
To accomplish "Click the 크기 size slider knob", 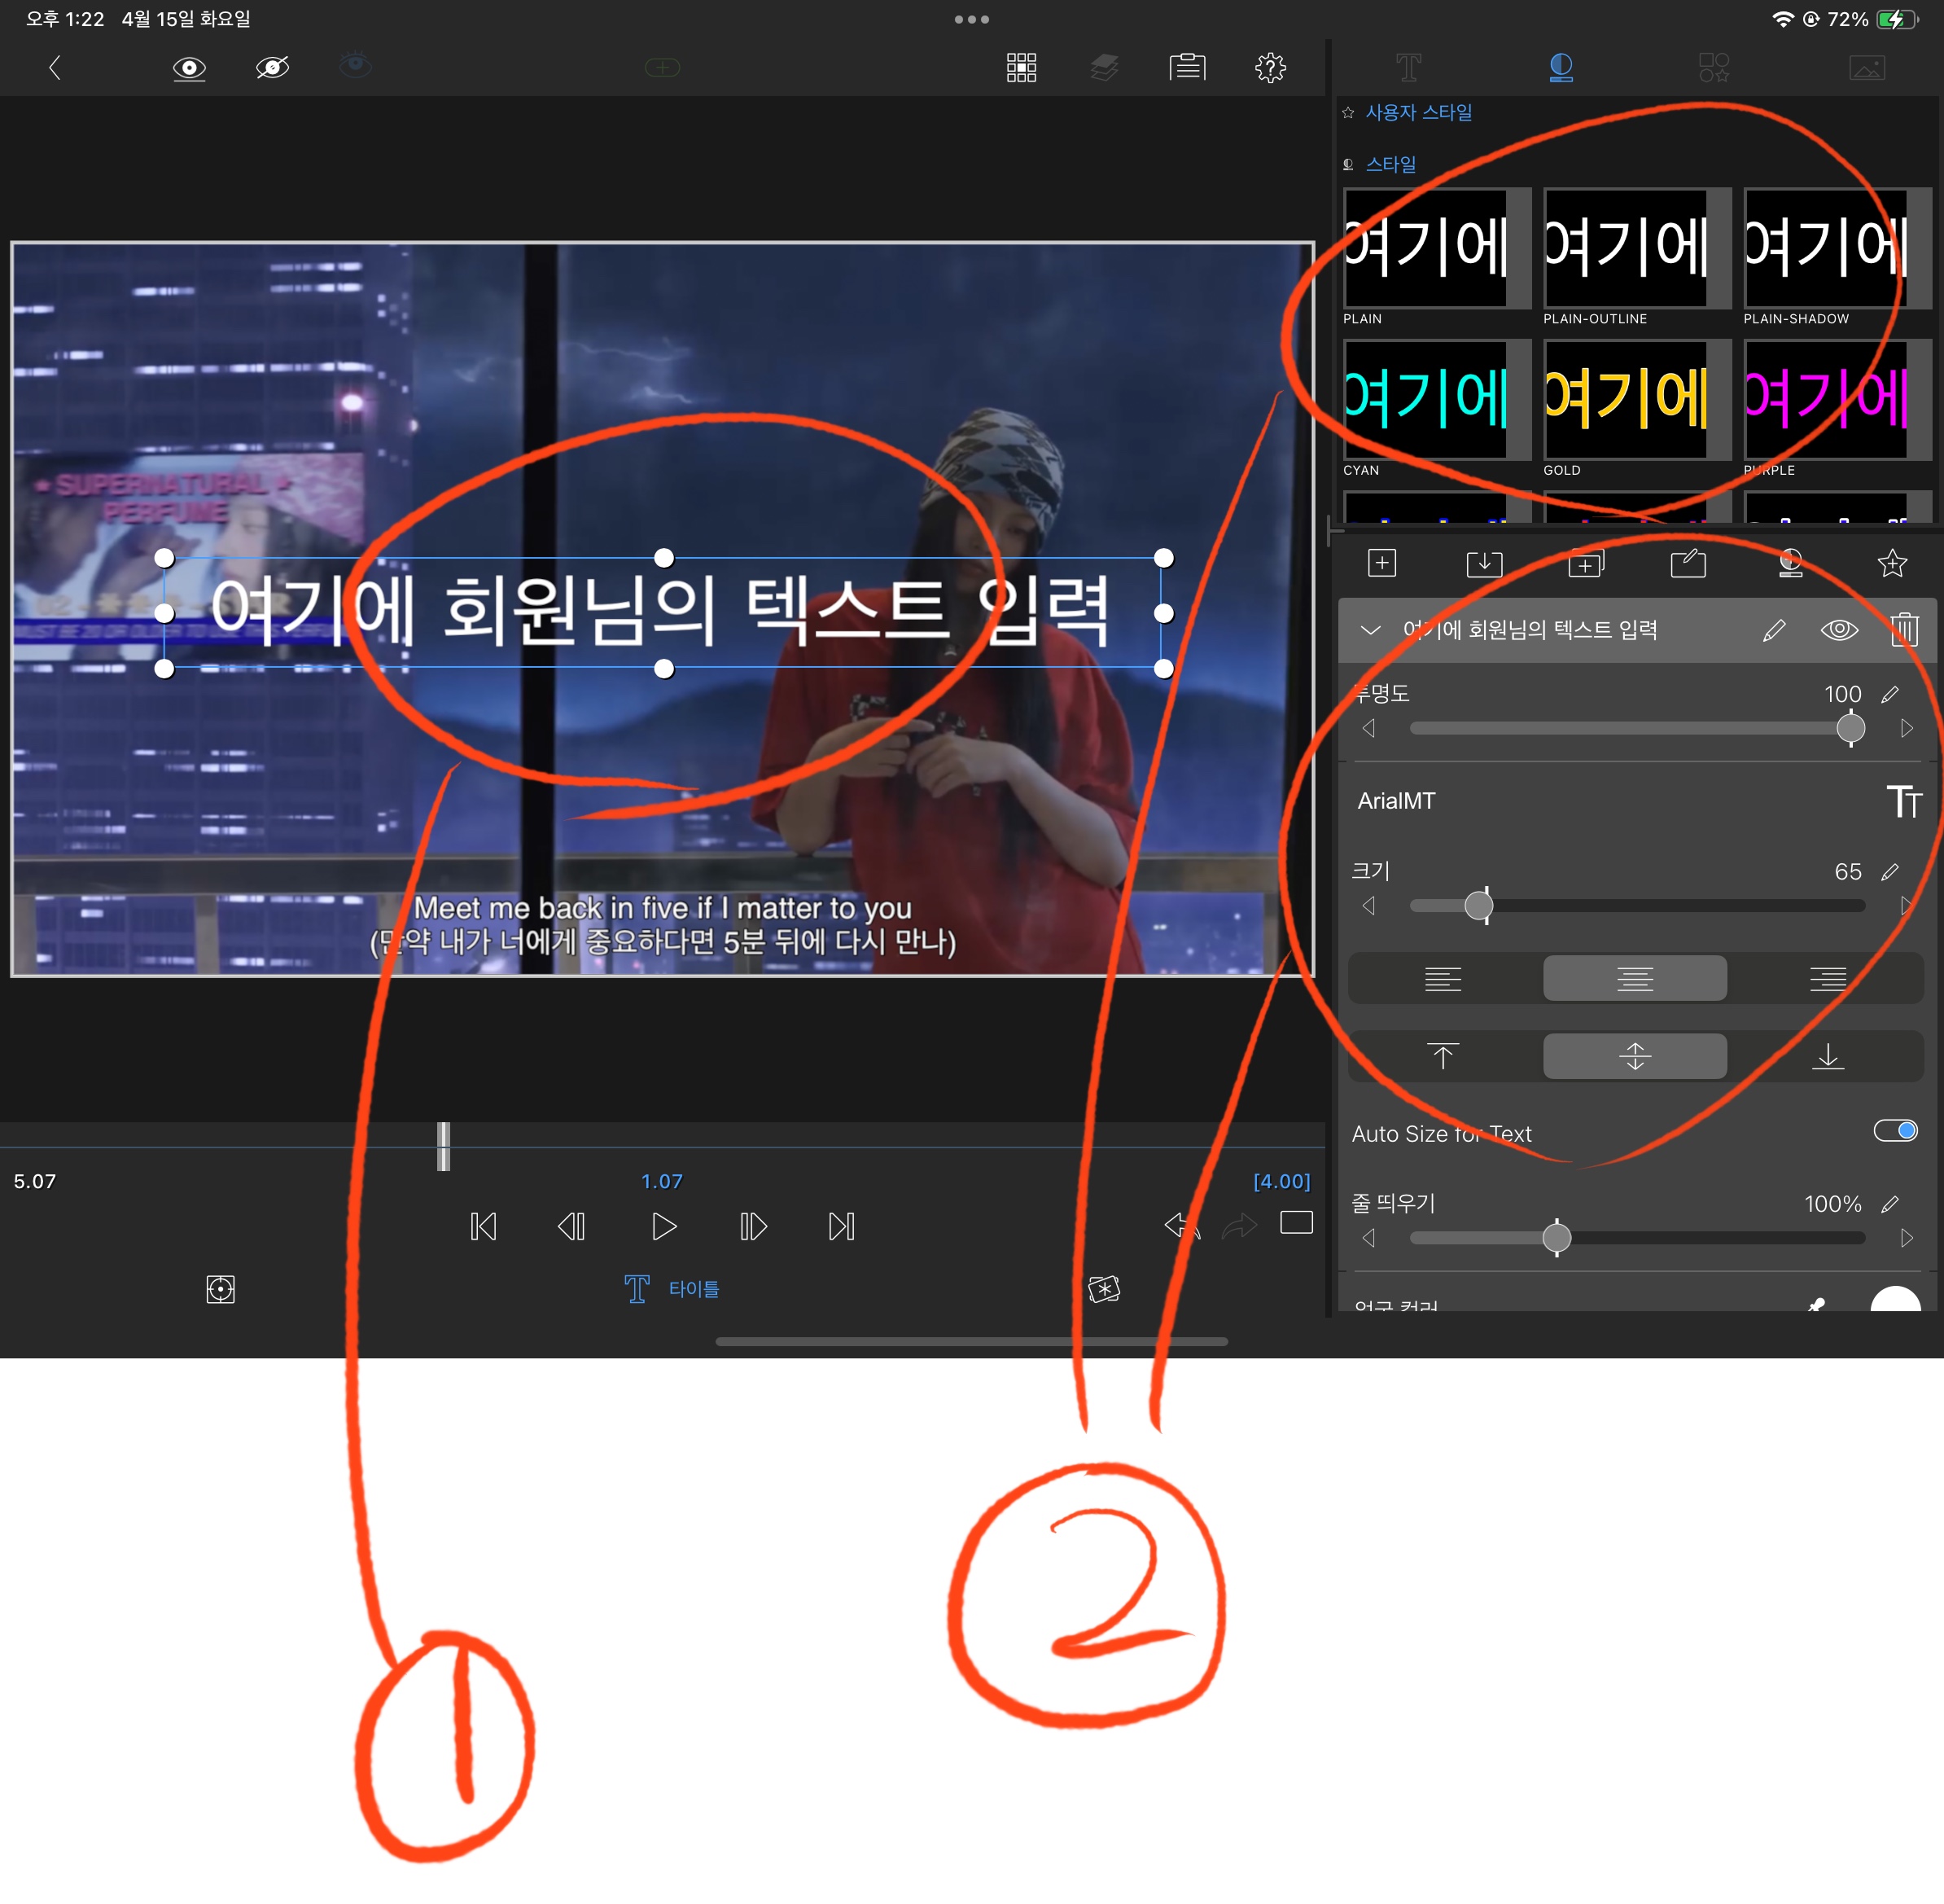I will tap(1478, 906).
